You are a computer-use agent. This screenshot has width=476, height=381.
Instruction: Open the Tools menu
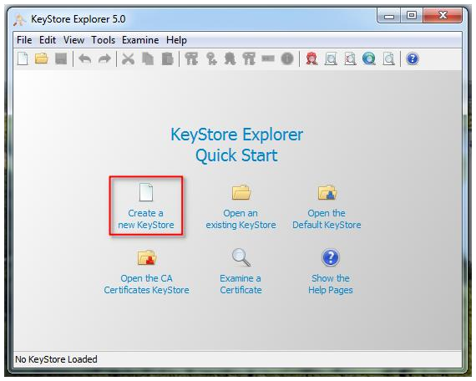[x=104, y=40]
